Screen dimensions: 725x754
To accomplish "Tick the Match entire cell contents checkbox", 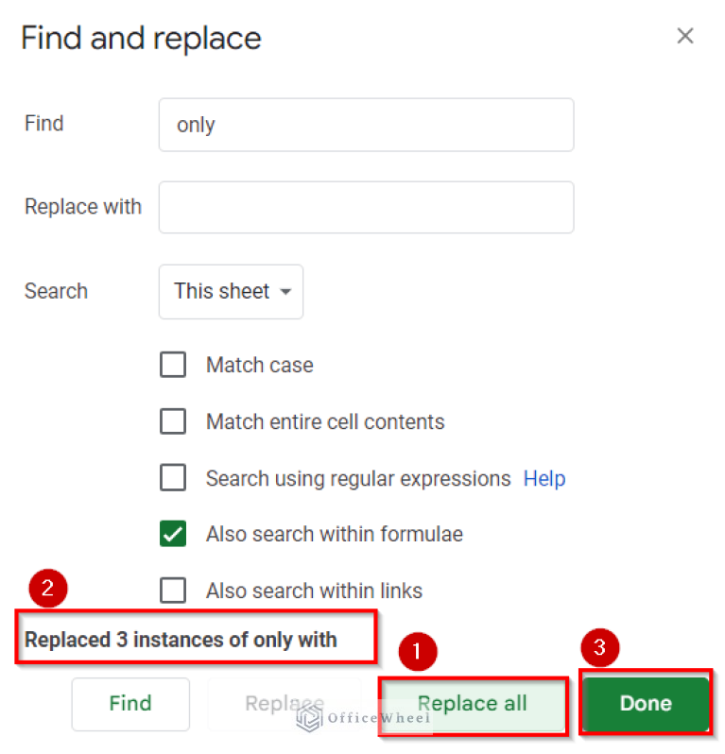I will click(x=173, y=421).
